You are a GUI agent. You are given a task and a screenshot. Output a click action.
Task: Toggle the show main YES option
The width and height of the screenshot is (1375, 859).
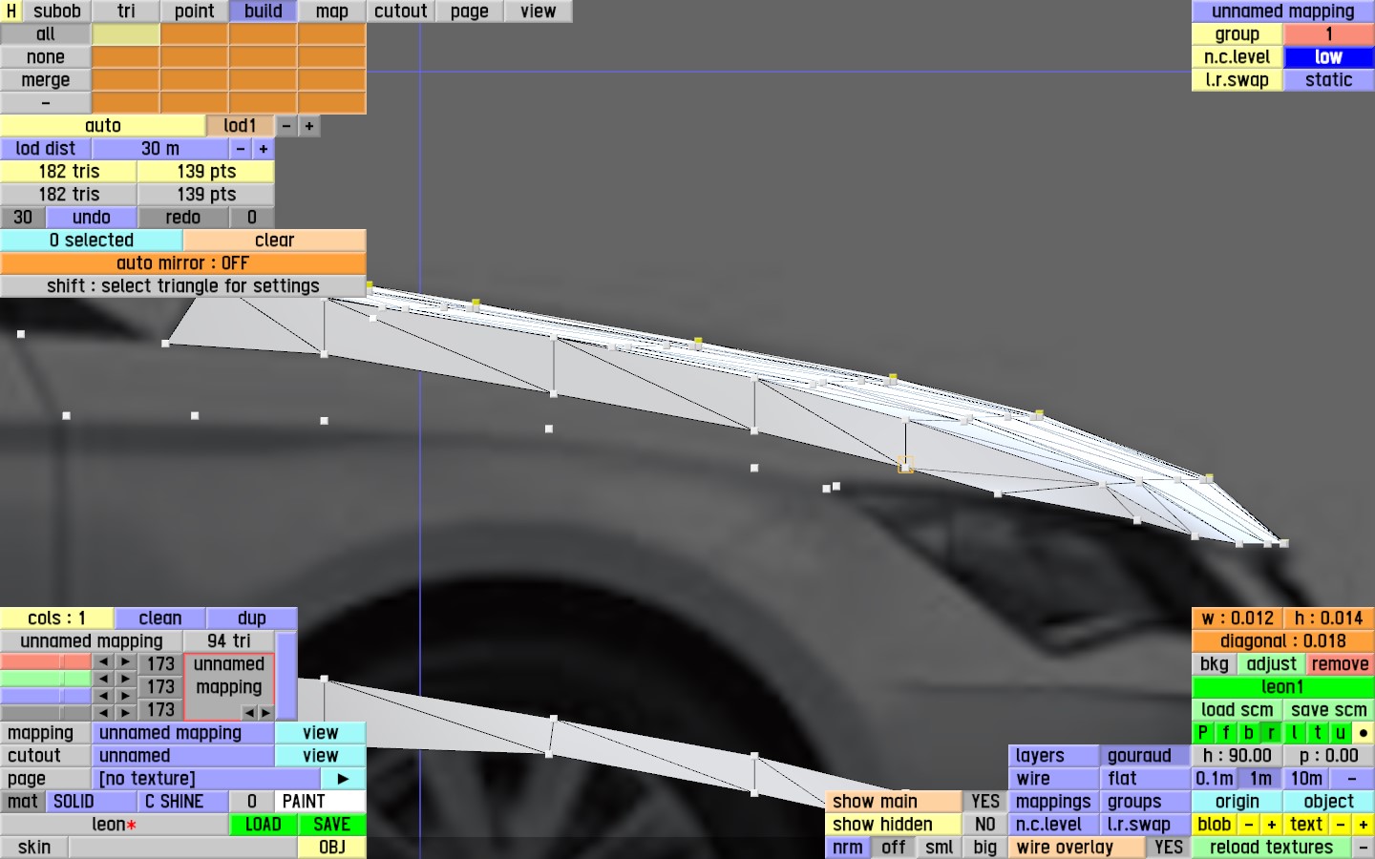coord(985,802)
